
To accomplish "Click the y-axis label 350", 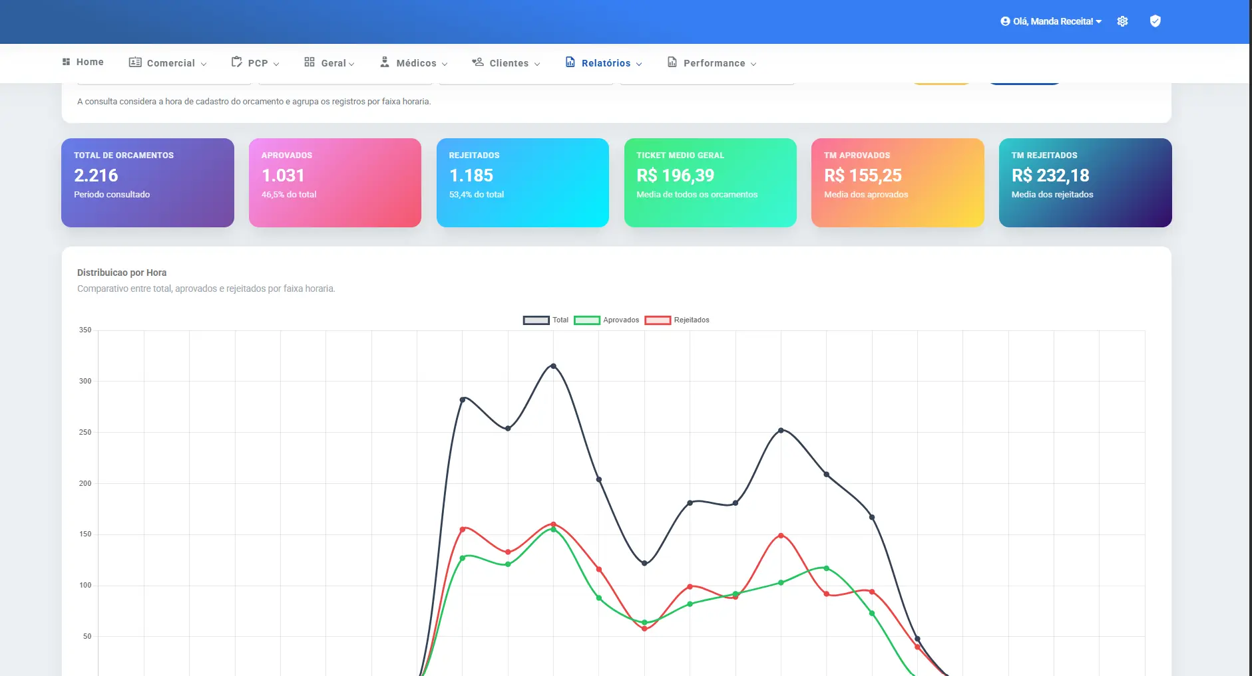I will [x=85, y=330].
